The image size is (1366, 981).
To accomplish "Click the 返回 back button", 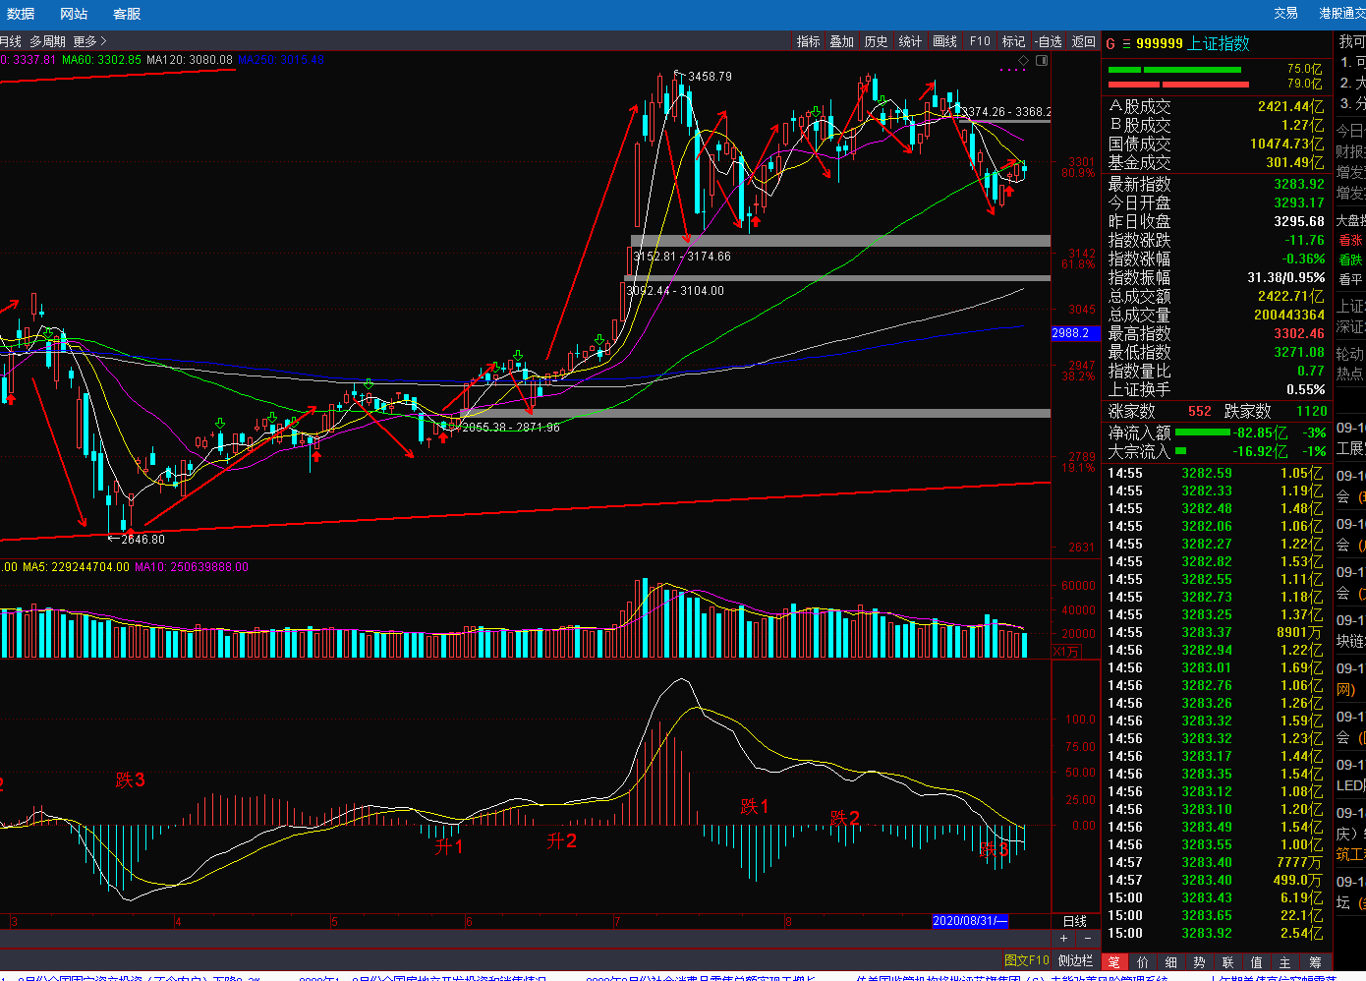I will (1083, 41).
